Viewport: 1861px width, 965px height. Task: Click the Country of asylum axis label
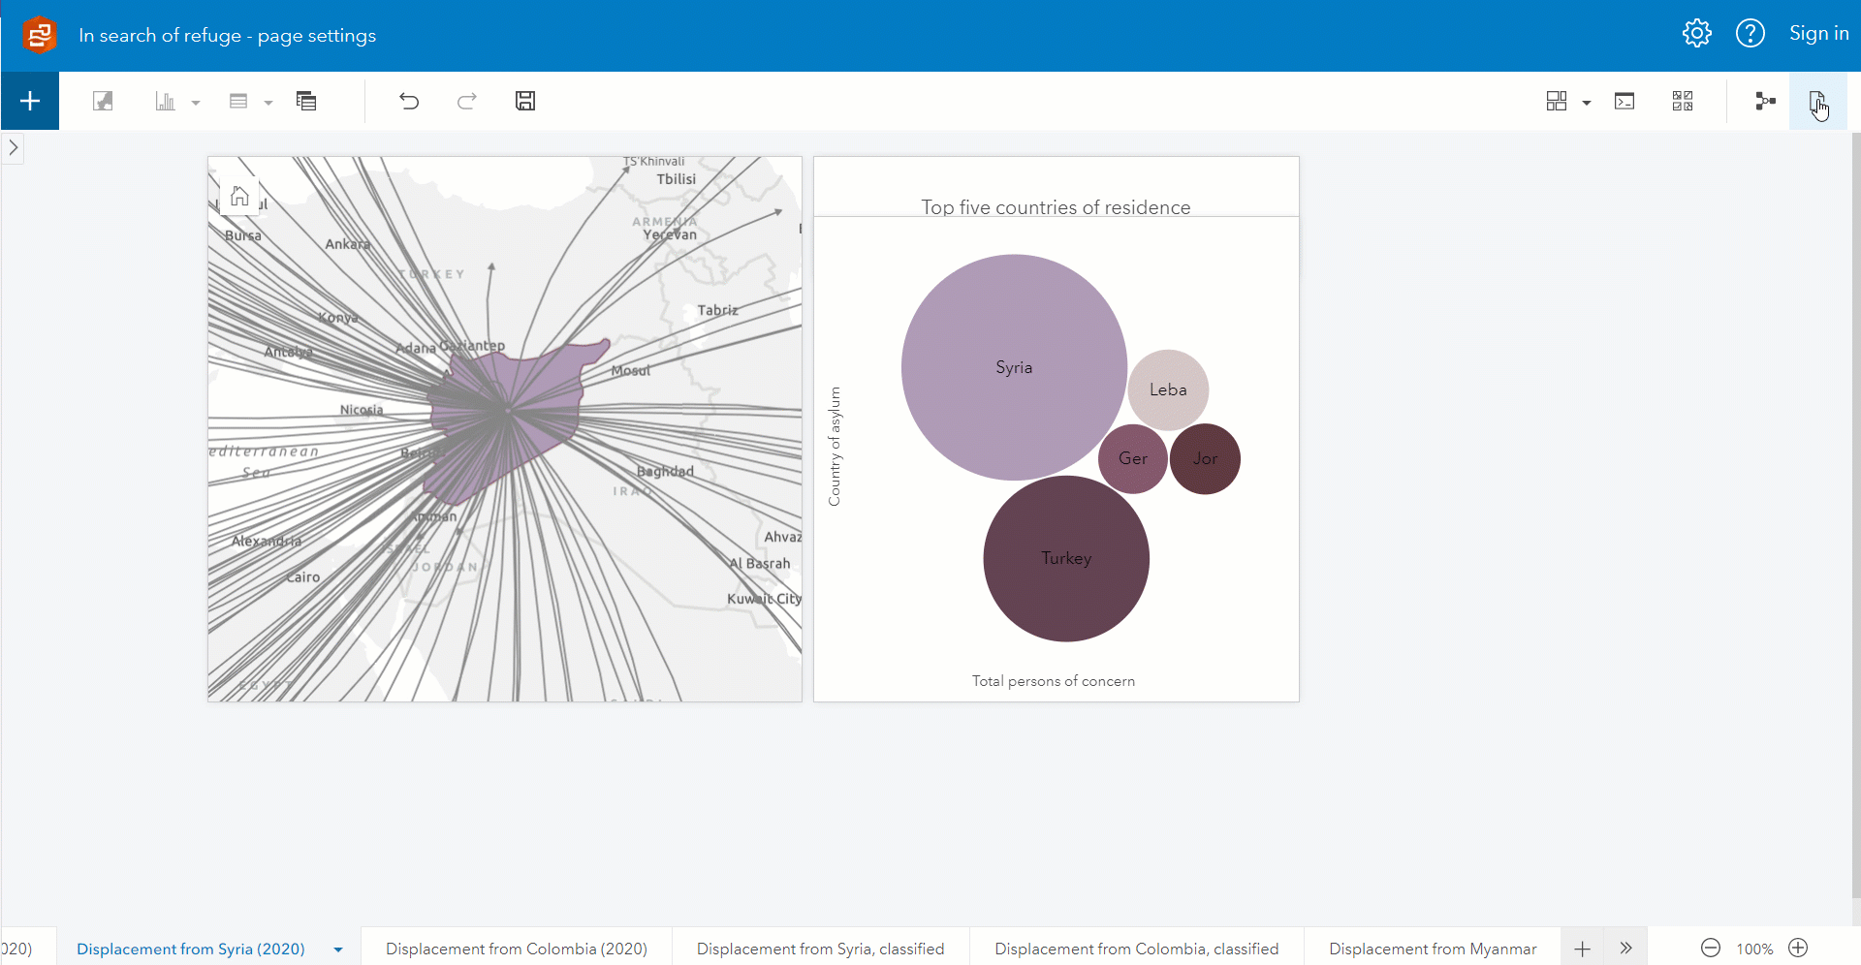point(835,447)
